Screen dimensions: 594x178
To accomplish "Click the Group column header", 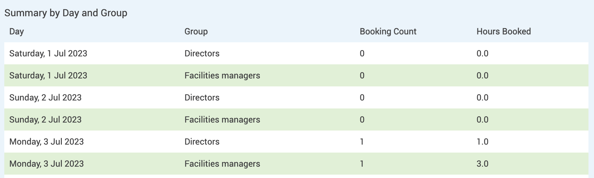I will click(196, 32).
